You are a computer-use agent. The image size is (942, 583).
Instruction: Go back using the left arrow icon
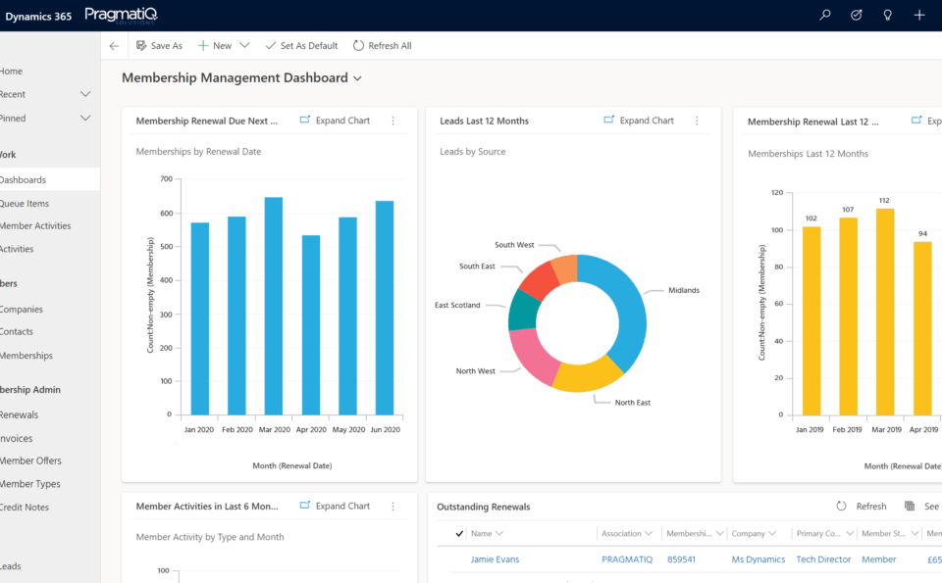(x=114, y=46)
